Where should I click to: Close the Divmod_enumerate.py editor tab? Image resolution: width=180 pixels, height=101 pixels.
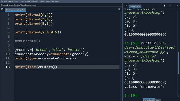pyautogui.click(x=24, y=10)
